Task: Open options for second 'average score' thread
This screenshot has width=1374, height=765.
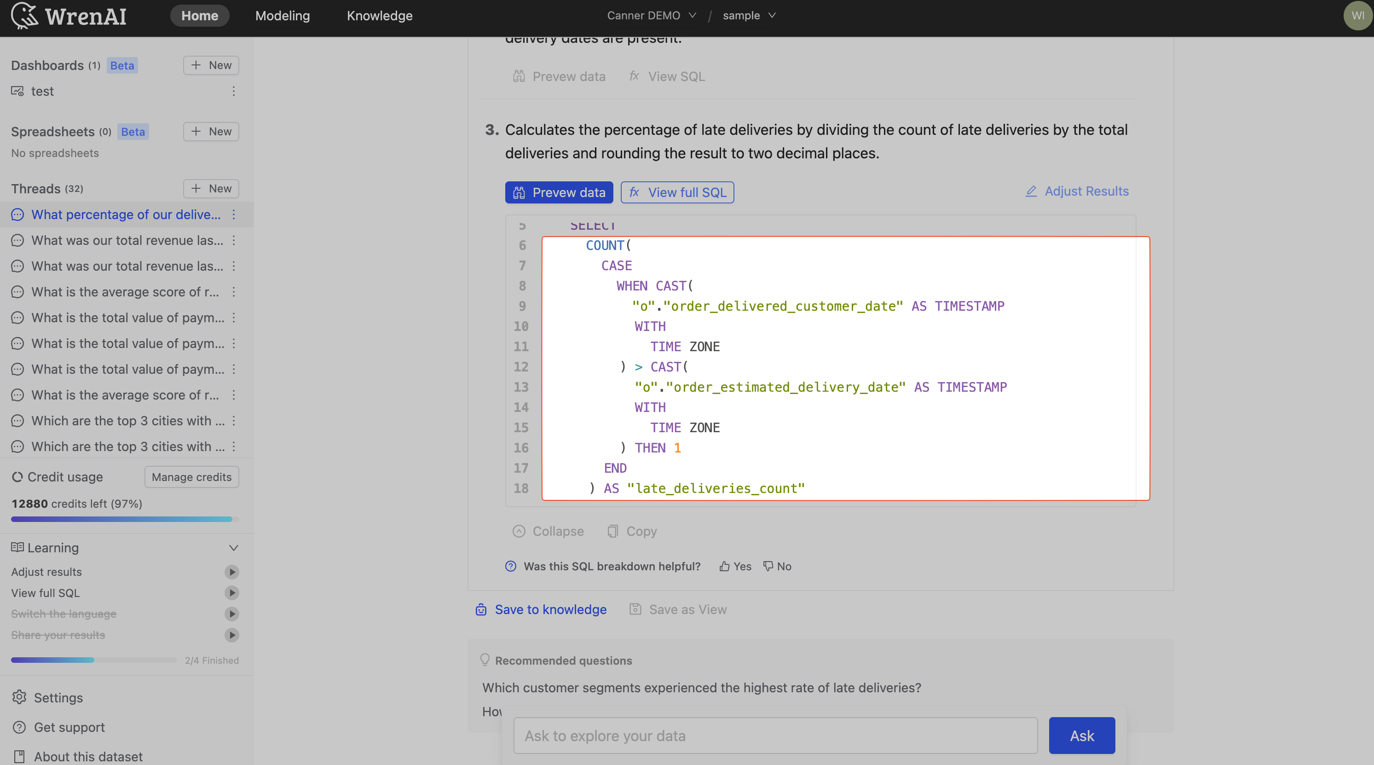Action: [x=234, y=395]
